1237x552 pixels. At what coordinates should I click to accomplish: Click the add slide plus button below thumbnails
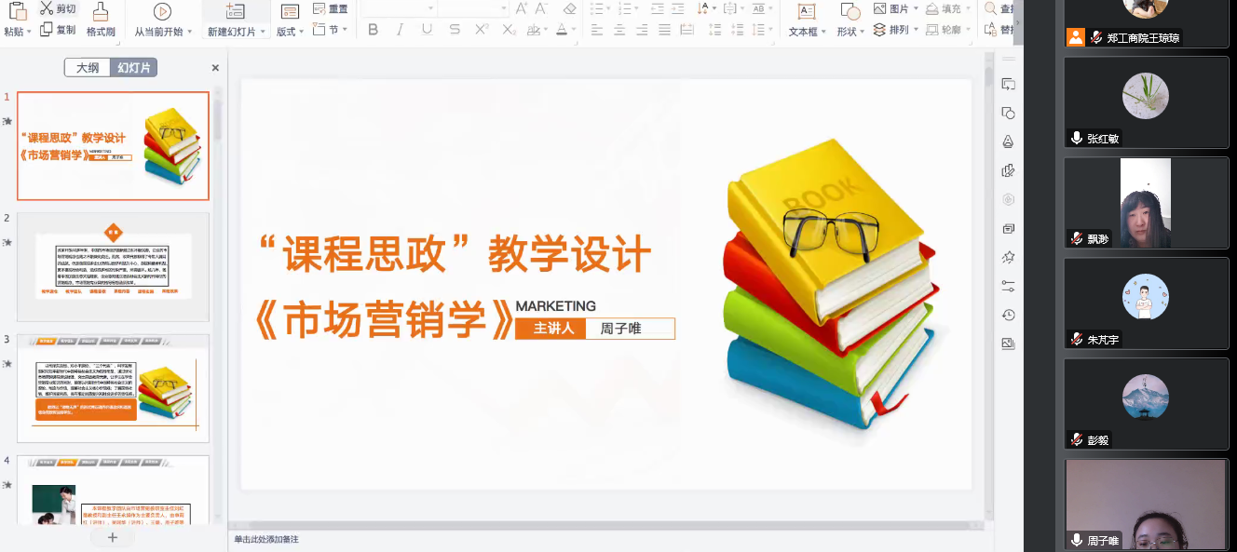[113, 537]
